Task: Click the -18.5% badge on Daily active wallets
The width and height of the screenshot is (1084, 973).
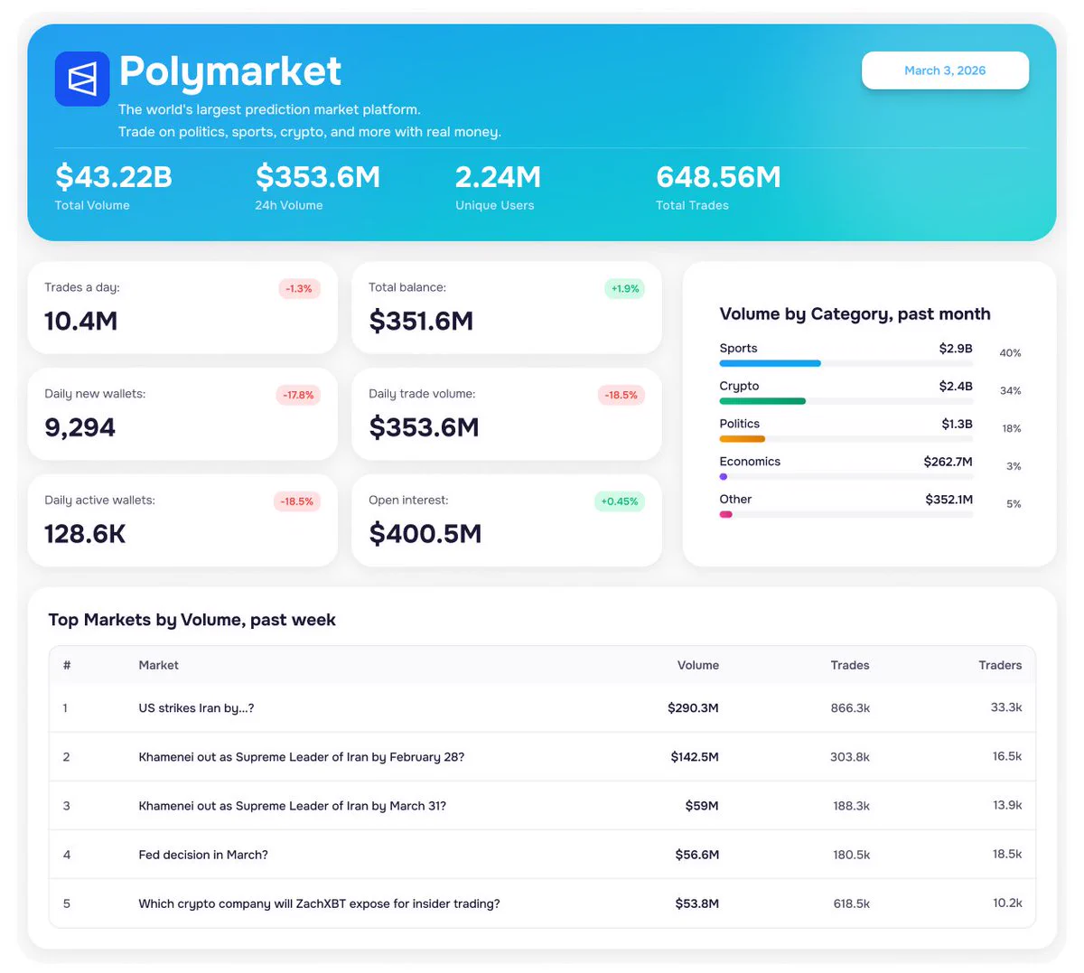Action: click(x=297, y=501)
